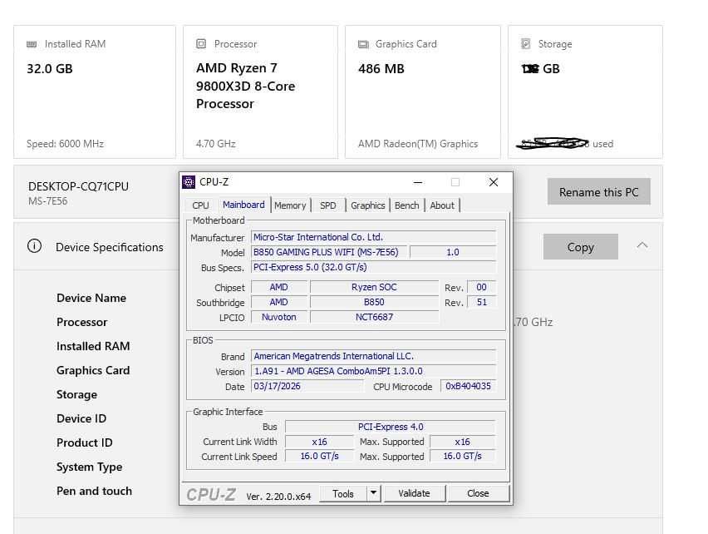Viewport: 708px width, 534px height.
Task: Minimize the CPU-Z window
Action: pyautogui.click(x=418, y=182)
